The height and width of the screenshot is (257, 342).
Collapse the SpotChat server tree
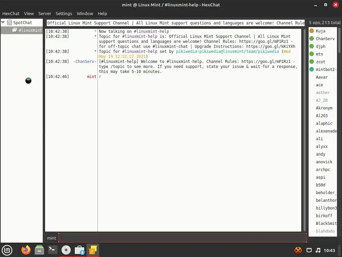tap(3, 22)
